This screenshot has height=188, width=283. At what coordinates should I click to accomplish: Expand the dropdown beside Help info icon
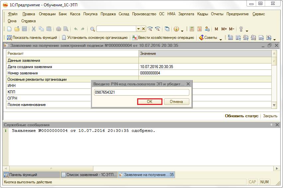point(182,31)
